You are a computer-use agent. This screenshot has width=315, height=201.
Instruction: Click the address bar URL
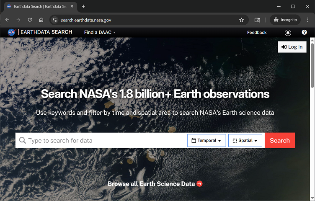(x=86, y=20)
